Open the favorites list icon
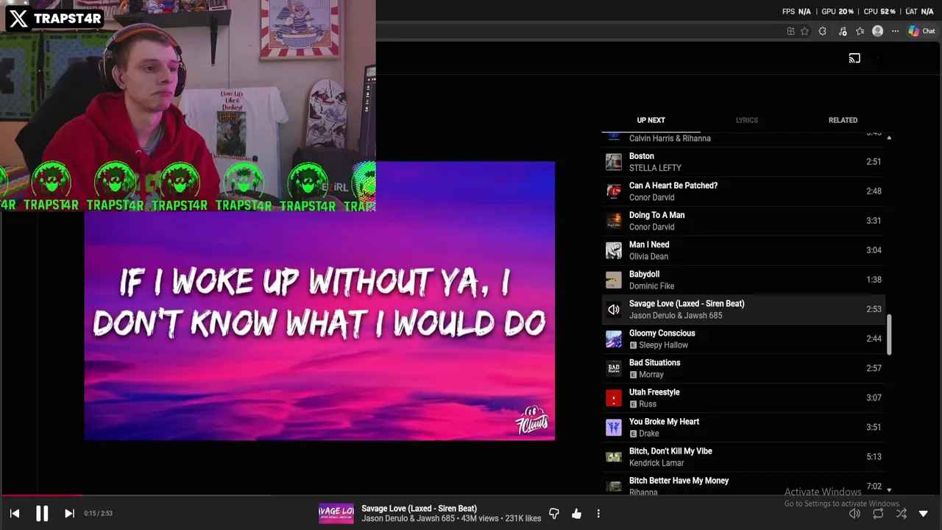The image size is (942, 530). 860,31
